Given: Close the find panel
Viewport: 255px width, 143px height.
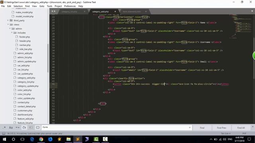Looking at the screenshot, I should (x=253, y=127).
